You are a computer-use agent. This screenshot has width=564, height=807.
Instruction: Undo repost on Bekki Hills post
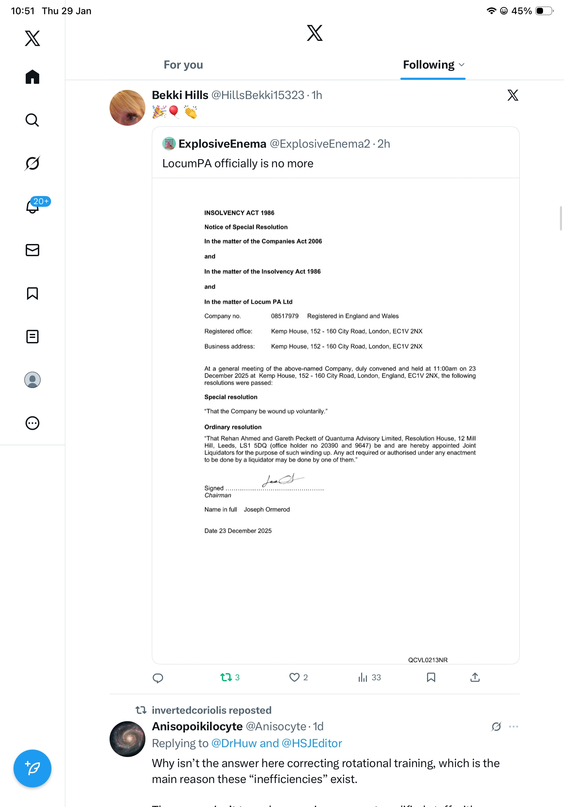(226, 677)
